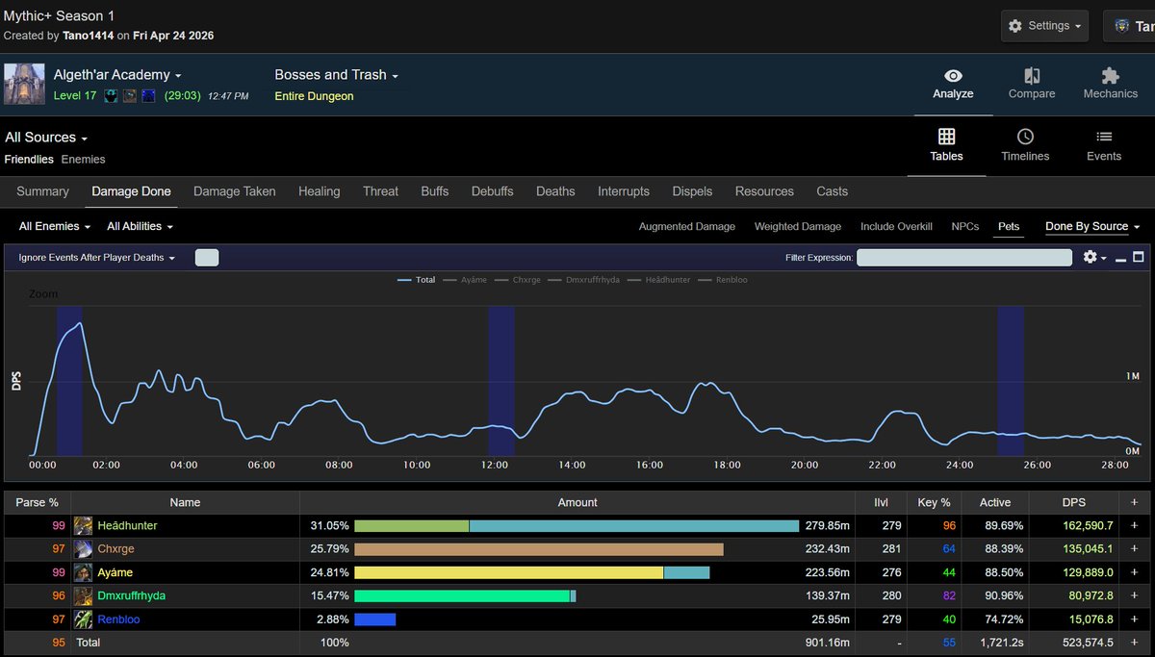The image size is (1155, 657).
Task: Switch to the Interrupts tab
Action: pos(624,191)
